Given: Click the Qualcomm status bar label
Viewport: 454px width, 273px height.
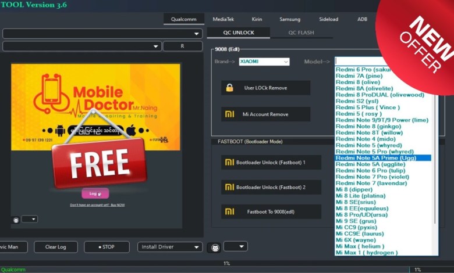Looking at the screenshot, I should tap(13, 270).
